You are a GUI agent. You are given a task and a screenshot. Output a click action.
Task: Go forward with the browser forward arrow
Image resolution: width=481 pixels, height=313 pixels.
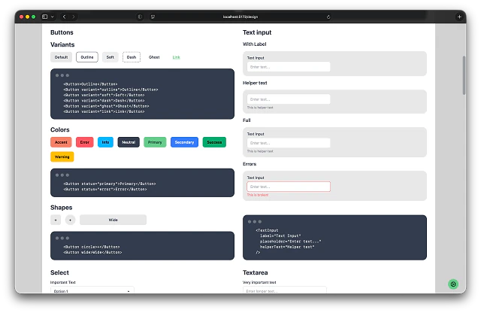[x=74, y=17]
